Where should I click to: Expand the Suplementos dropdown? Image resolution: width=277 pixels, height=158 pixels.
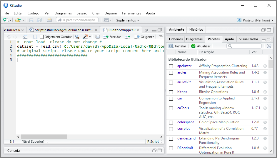[x=128, y=20]
